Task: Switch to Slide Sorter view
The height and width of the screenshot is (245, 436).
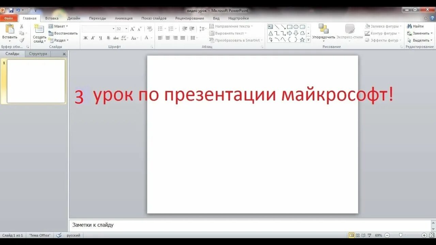Action: coord(358,235)
